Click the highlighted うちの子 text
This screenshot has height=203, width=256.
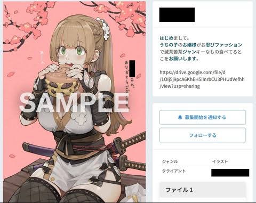coord(169,45)
